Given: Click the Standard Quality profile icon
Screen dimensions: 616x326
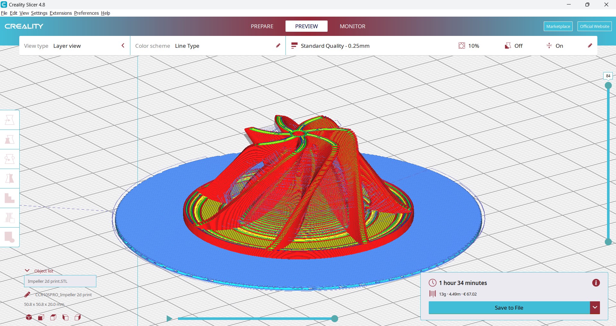Looking at the screenshot, I should point(294,46).
